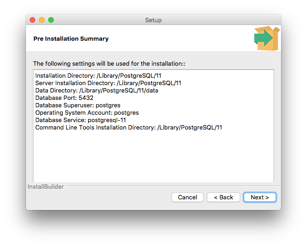307x247 pixels.
Task: Click the Server Installation Directory line
Action: pos(108,83)
